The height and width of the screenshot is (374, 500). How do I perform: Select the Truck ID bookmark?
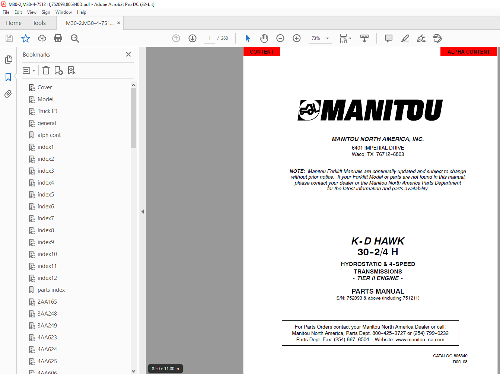tap(47, 111)
